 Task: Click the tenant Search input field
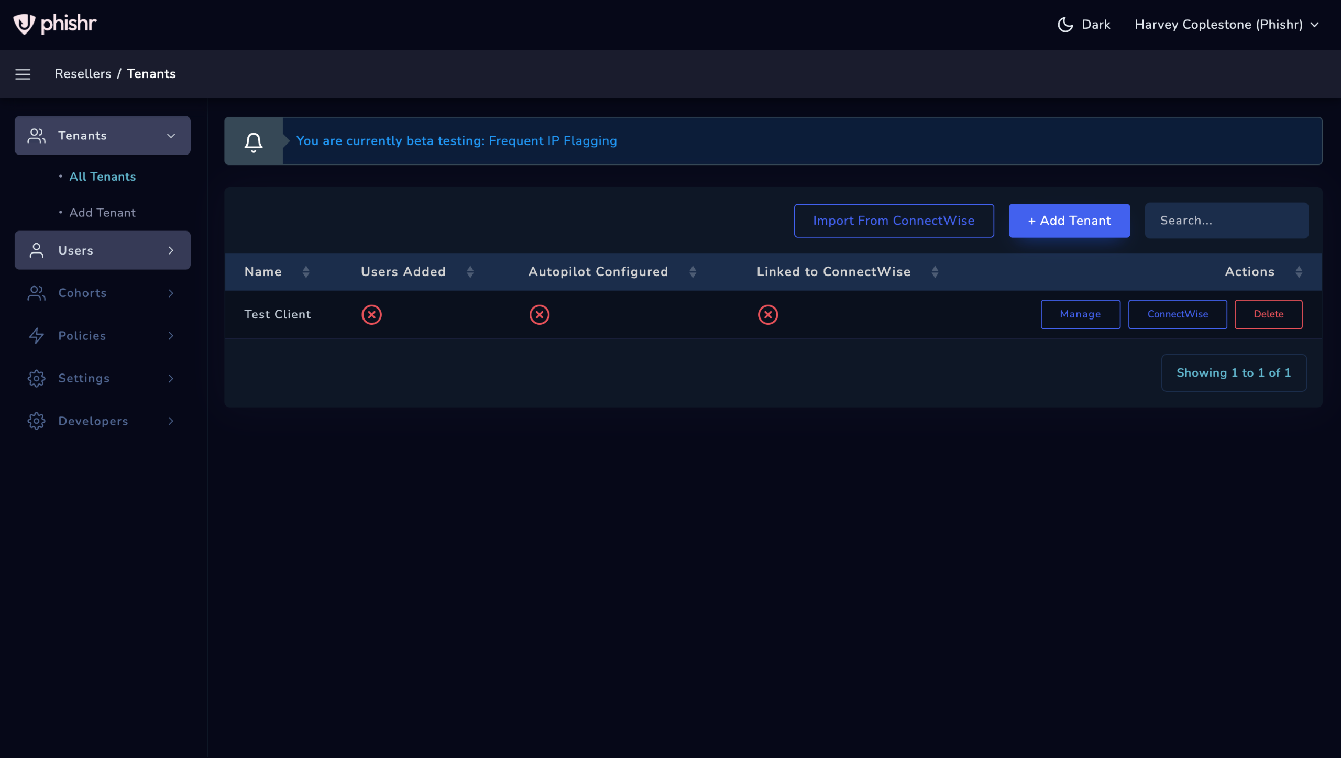(x=1226, y=221)
